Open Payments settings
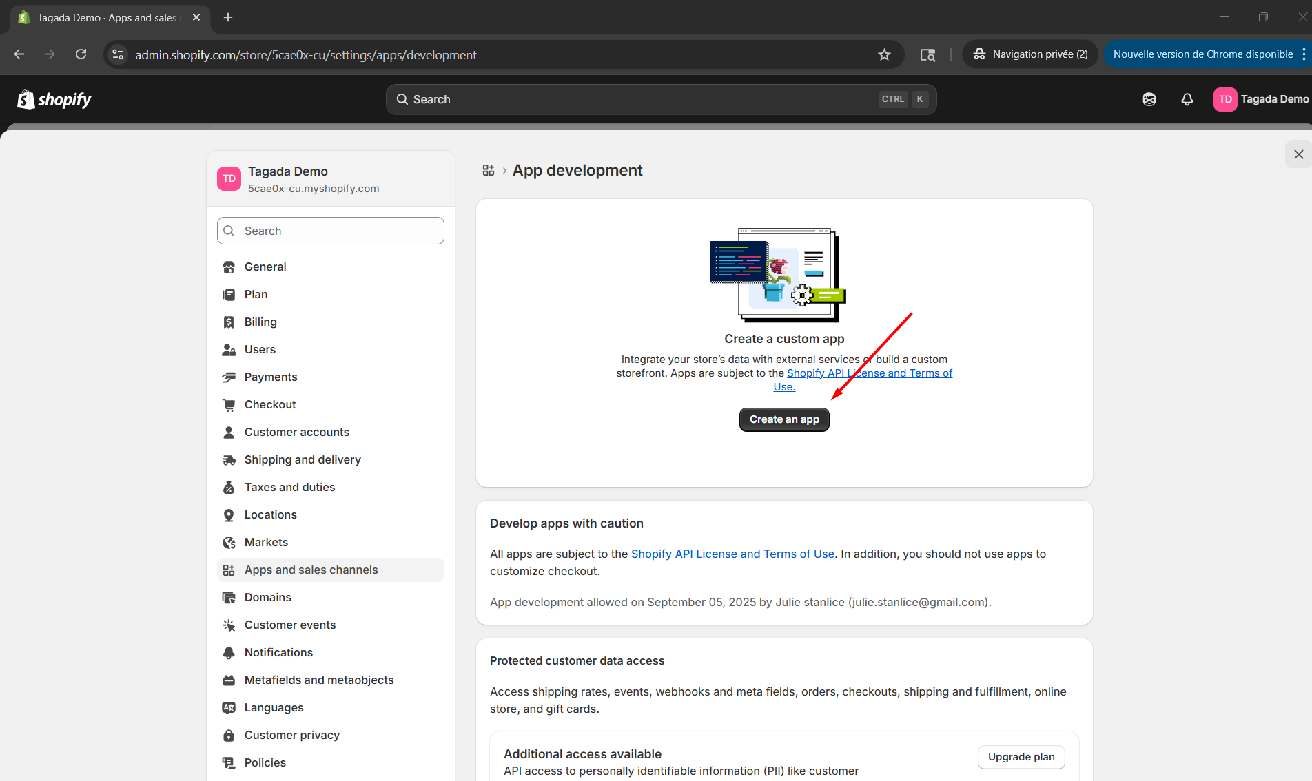The width and height of the screenshot is (1312, 781). point(331,377)
